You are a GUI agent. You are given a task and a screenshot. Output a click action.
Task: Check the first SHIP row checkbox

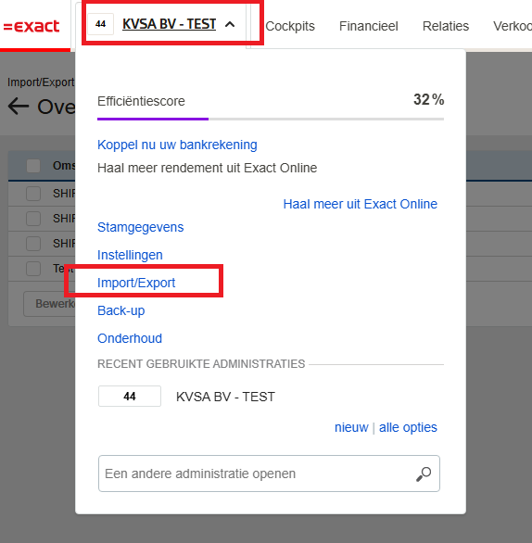click(x=33, y=194)
